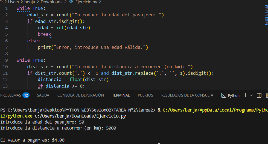
Task: Click the 'break' keyword on line 5
Action: click(x=44, y=34)
